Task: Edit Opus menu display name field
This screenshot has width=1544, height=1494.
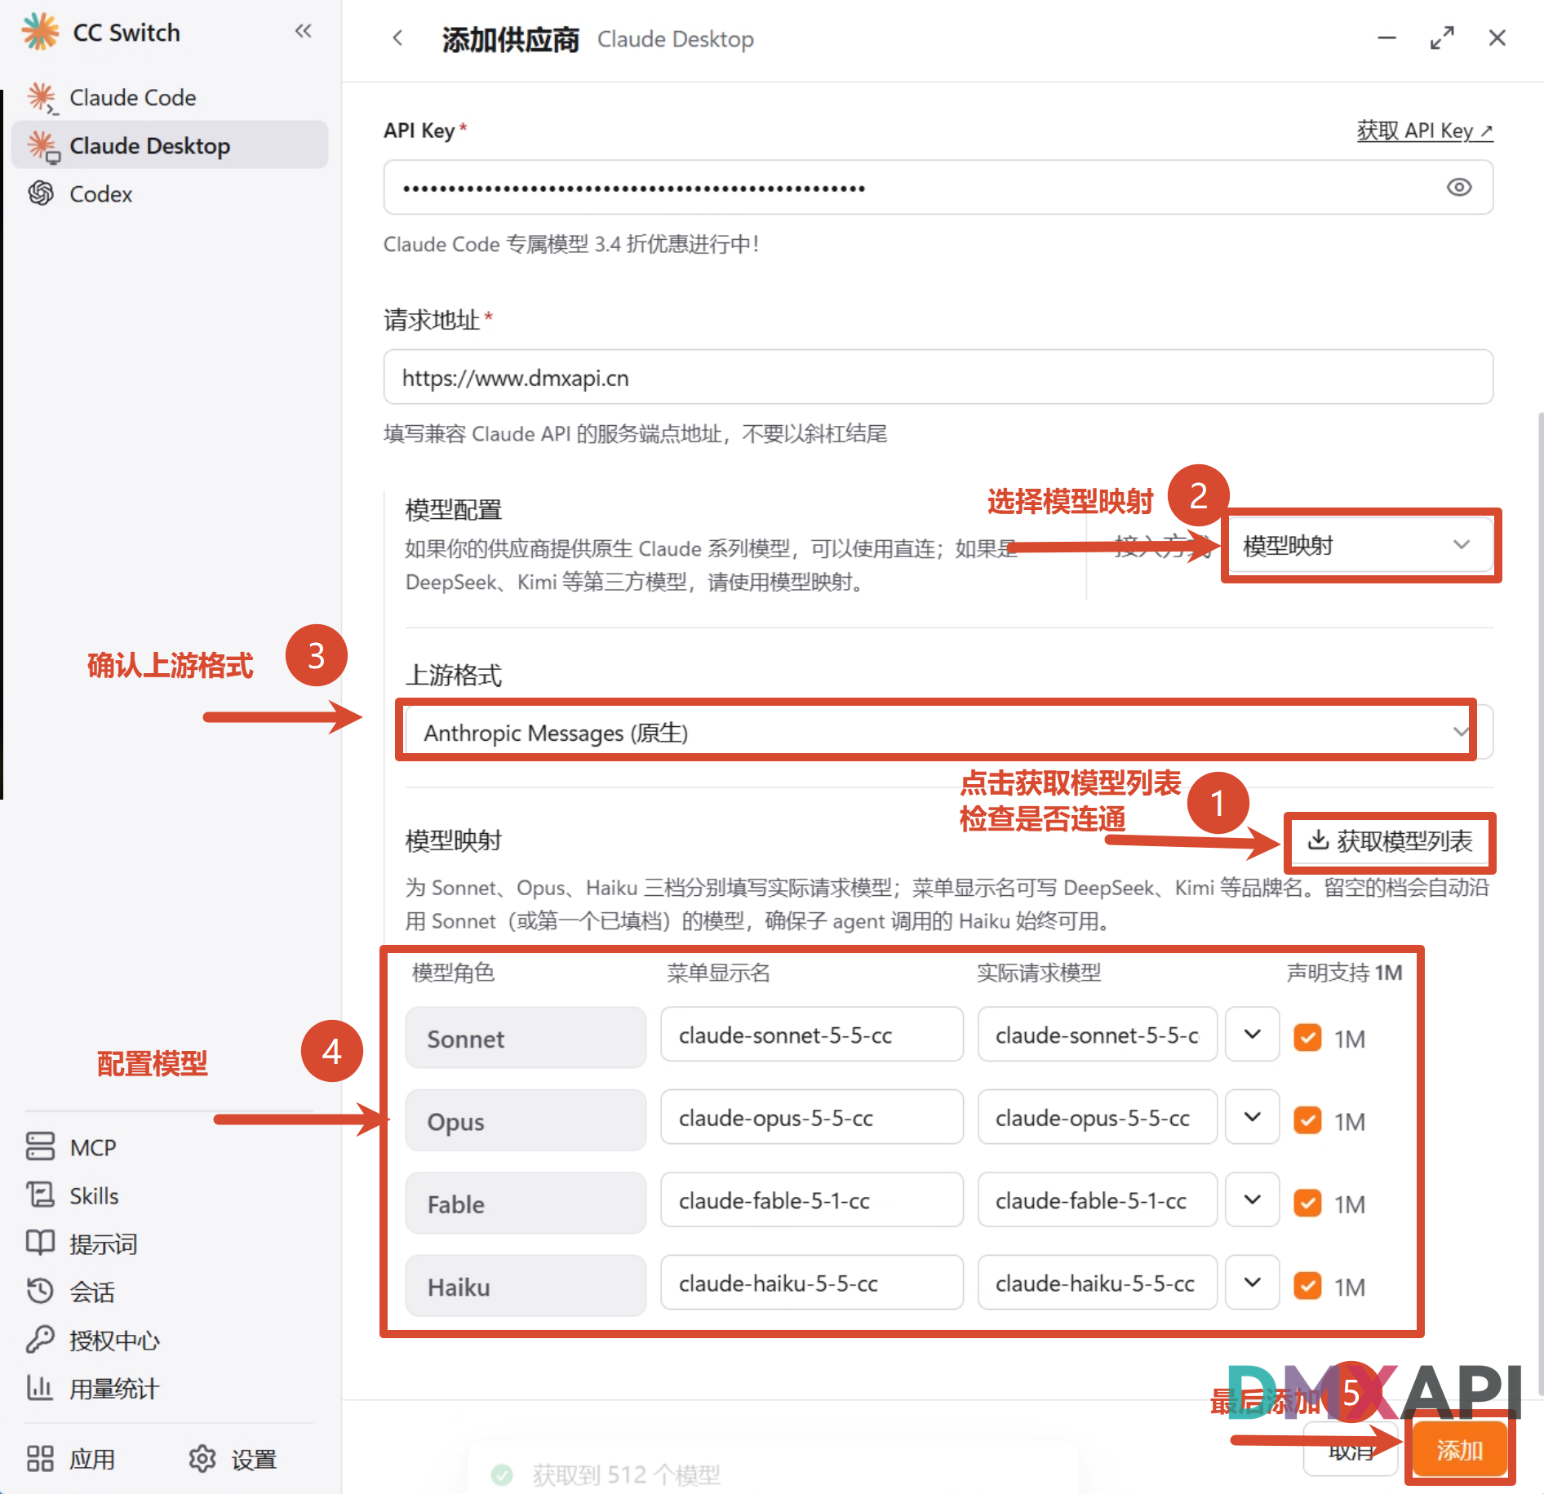Action: [812, 1117]
